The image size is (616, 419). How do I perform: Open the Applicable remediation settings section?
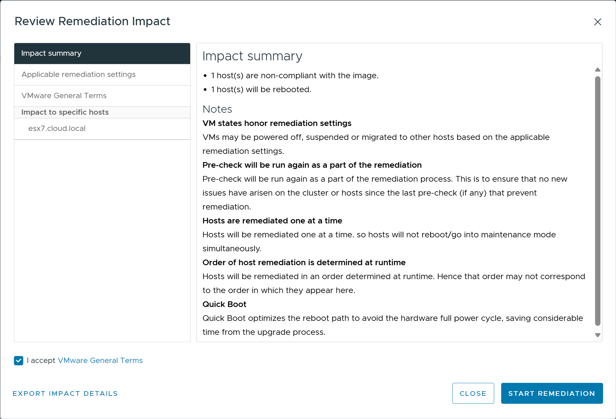(78, 75)
